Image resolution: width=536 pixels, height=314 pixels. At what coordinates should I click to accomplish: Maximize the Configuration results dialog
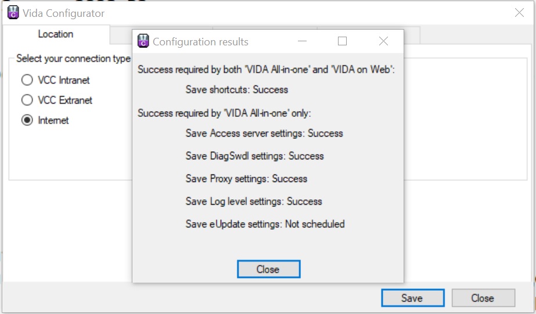342,41
